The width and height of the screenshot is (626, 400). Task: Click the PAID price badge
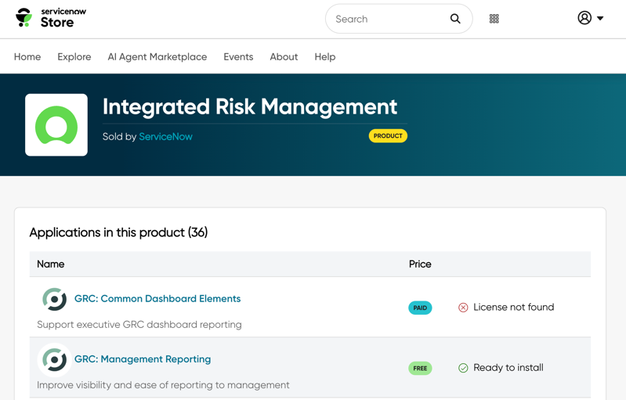[420, 308]
